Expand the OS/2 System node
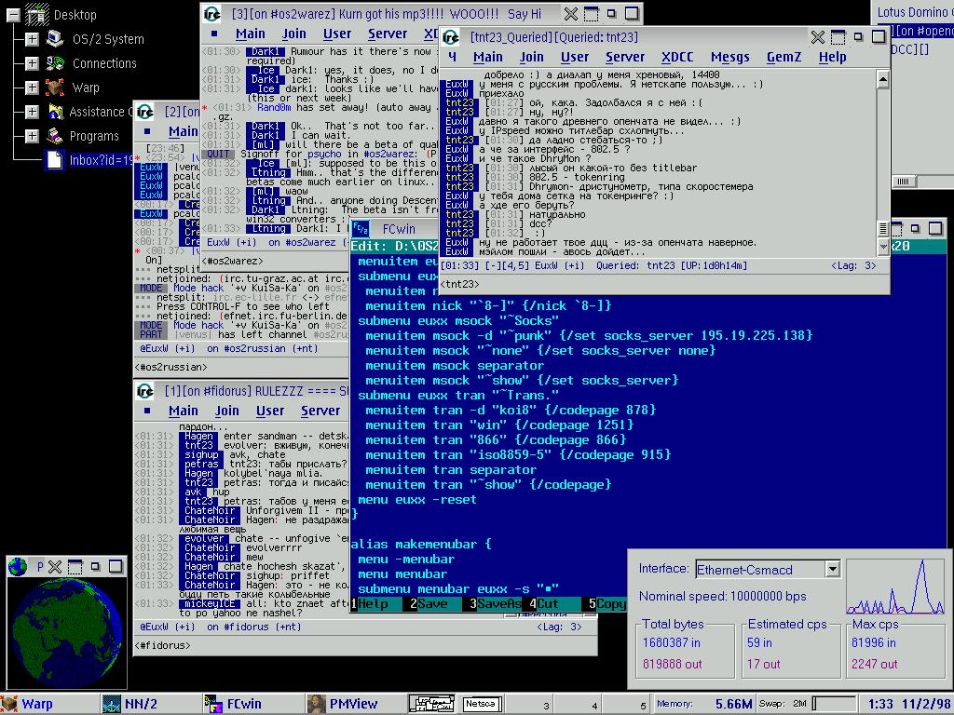This screenshot has height=715, width=954. [x=32, y=39]
